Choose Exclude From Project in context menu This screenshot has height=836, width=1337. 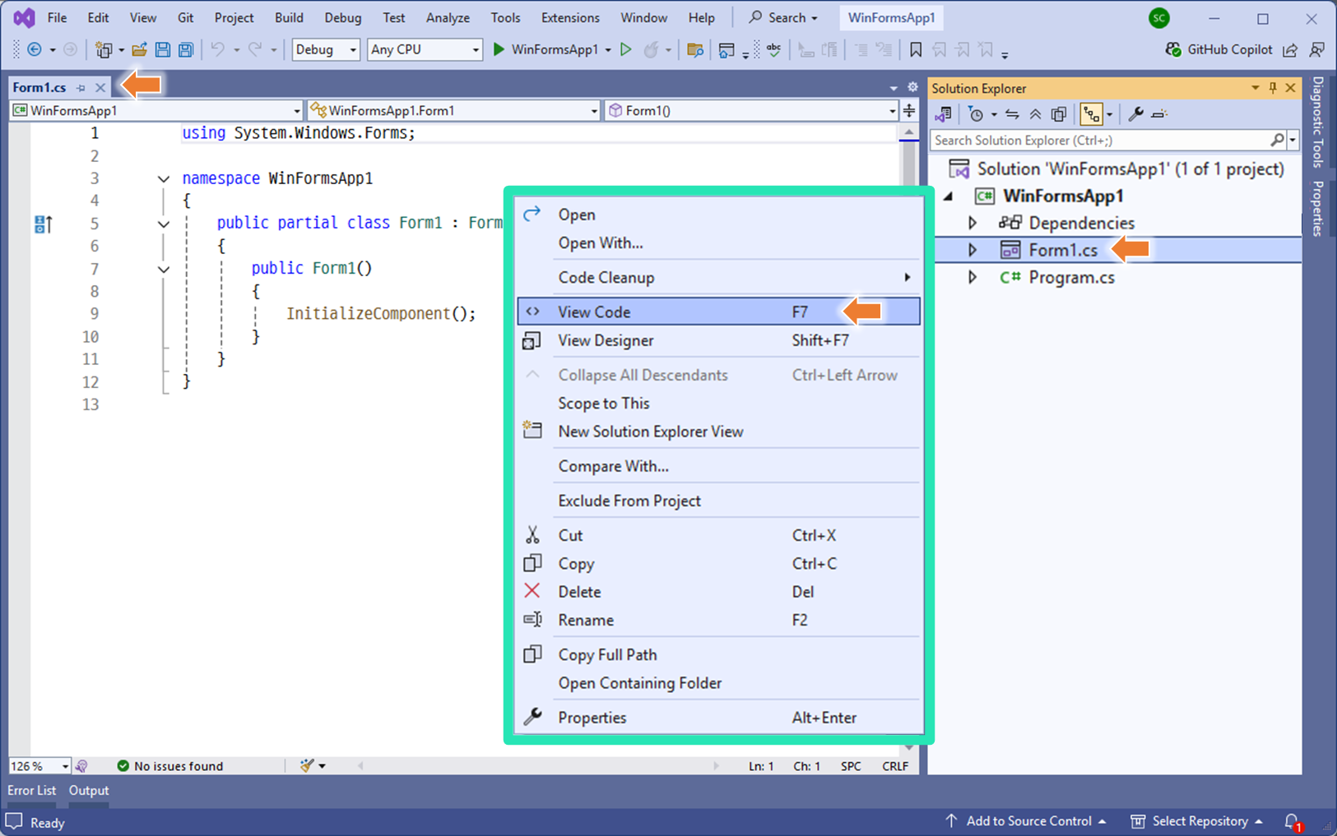click(718, 501)
